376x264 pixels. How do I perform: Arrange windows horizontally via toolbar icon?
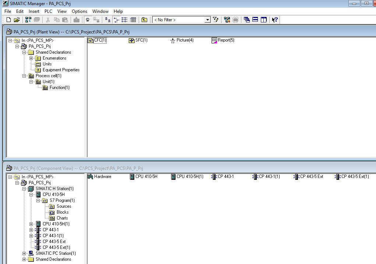(255, 20)
